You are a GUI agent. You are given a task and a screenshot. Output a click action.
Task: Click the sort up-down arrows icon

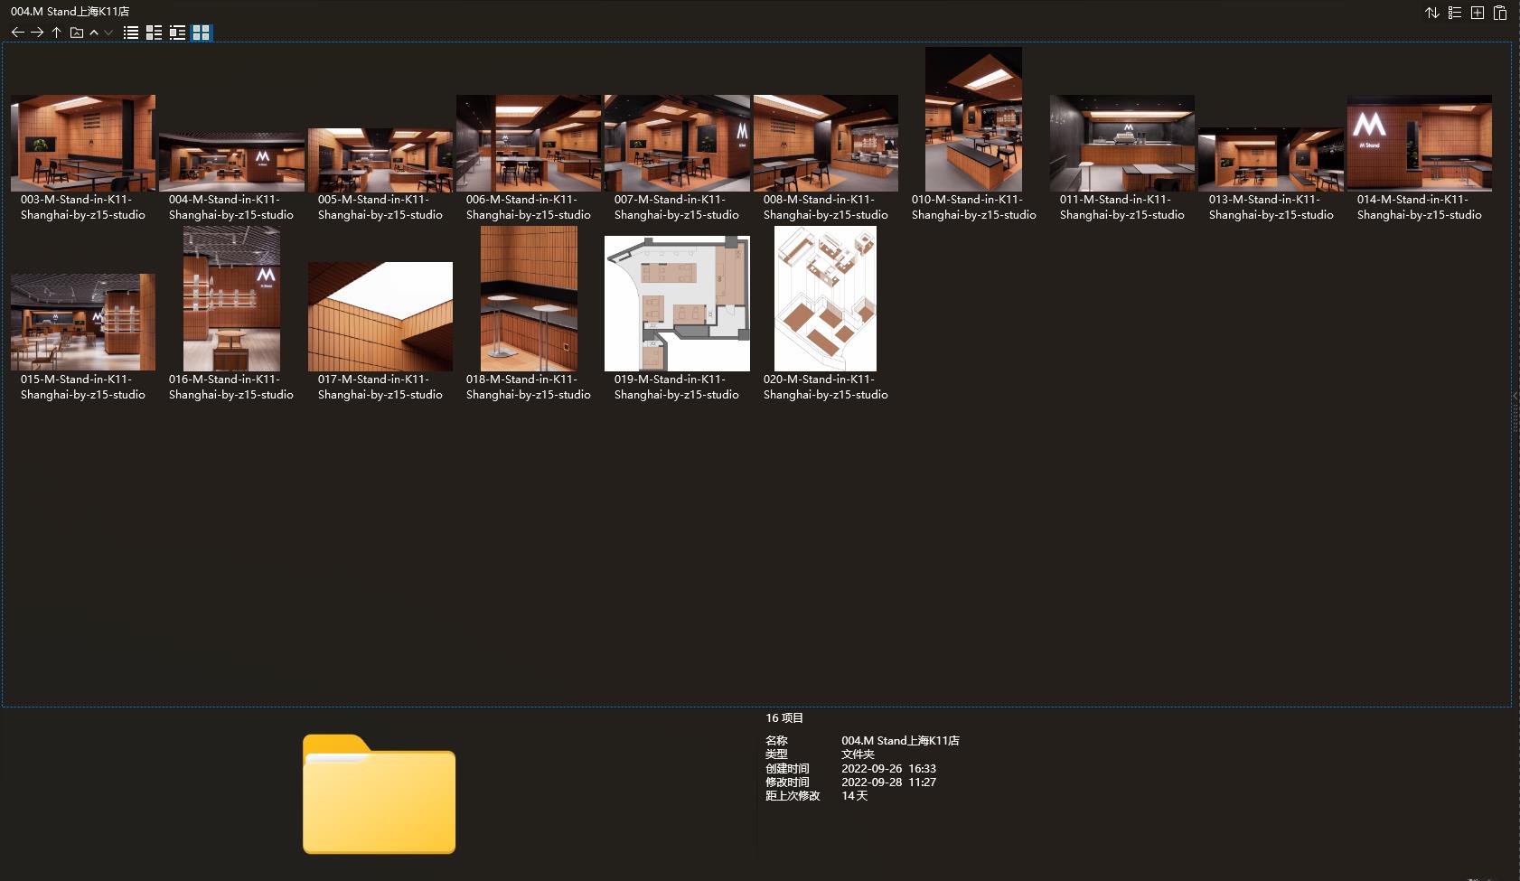pos(1432,13)
